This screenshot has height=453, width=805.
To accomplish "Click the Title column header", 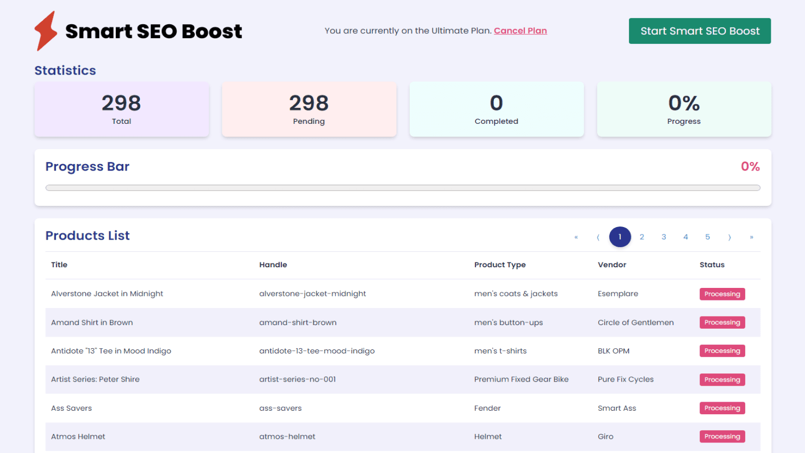I will point(59,264).
